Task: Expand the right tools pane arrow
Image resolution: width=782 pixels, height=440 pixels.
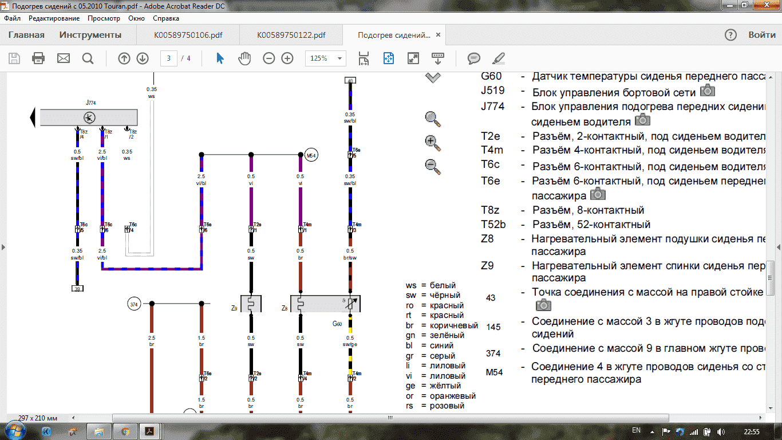Action: (x=778, y=247)
